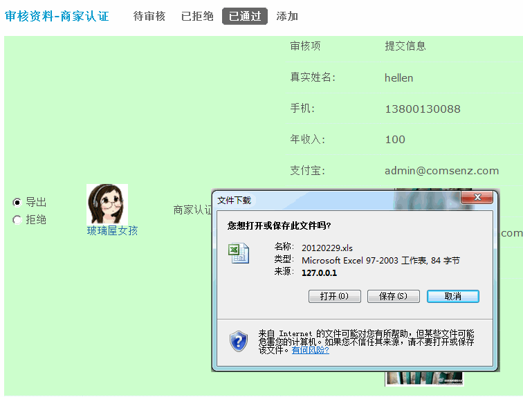Open the 待审核 tab
Screen dimensions: 523x397
pos(149,16)
